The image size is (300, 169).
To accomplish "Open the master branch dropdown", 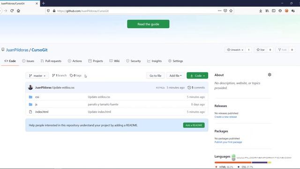I will (x=37, y=76).
